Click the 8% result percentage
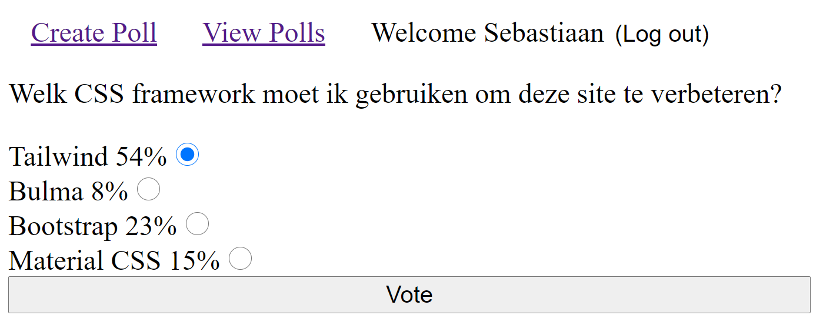The height and width of the screenshot is (325, 823). tap(109, 192)
